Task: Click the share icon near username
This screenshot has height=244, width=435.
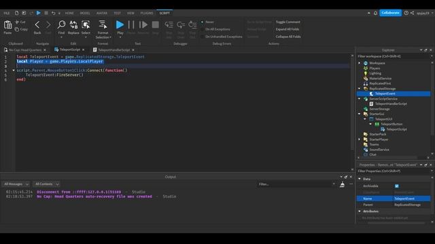Action: coord(413,13)
